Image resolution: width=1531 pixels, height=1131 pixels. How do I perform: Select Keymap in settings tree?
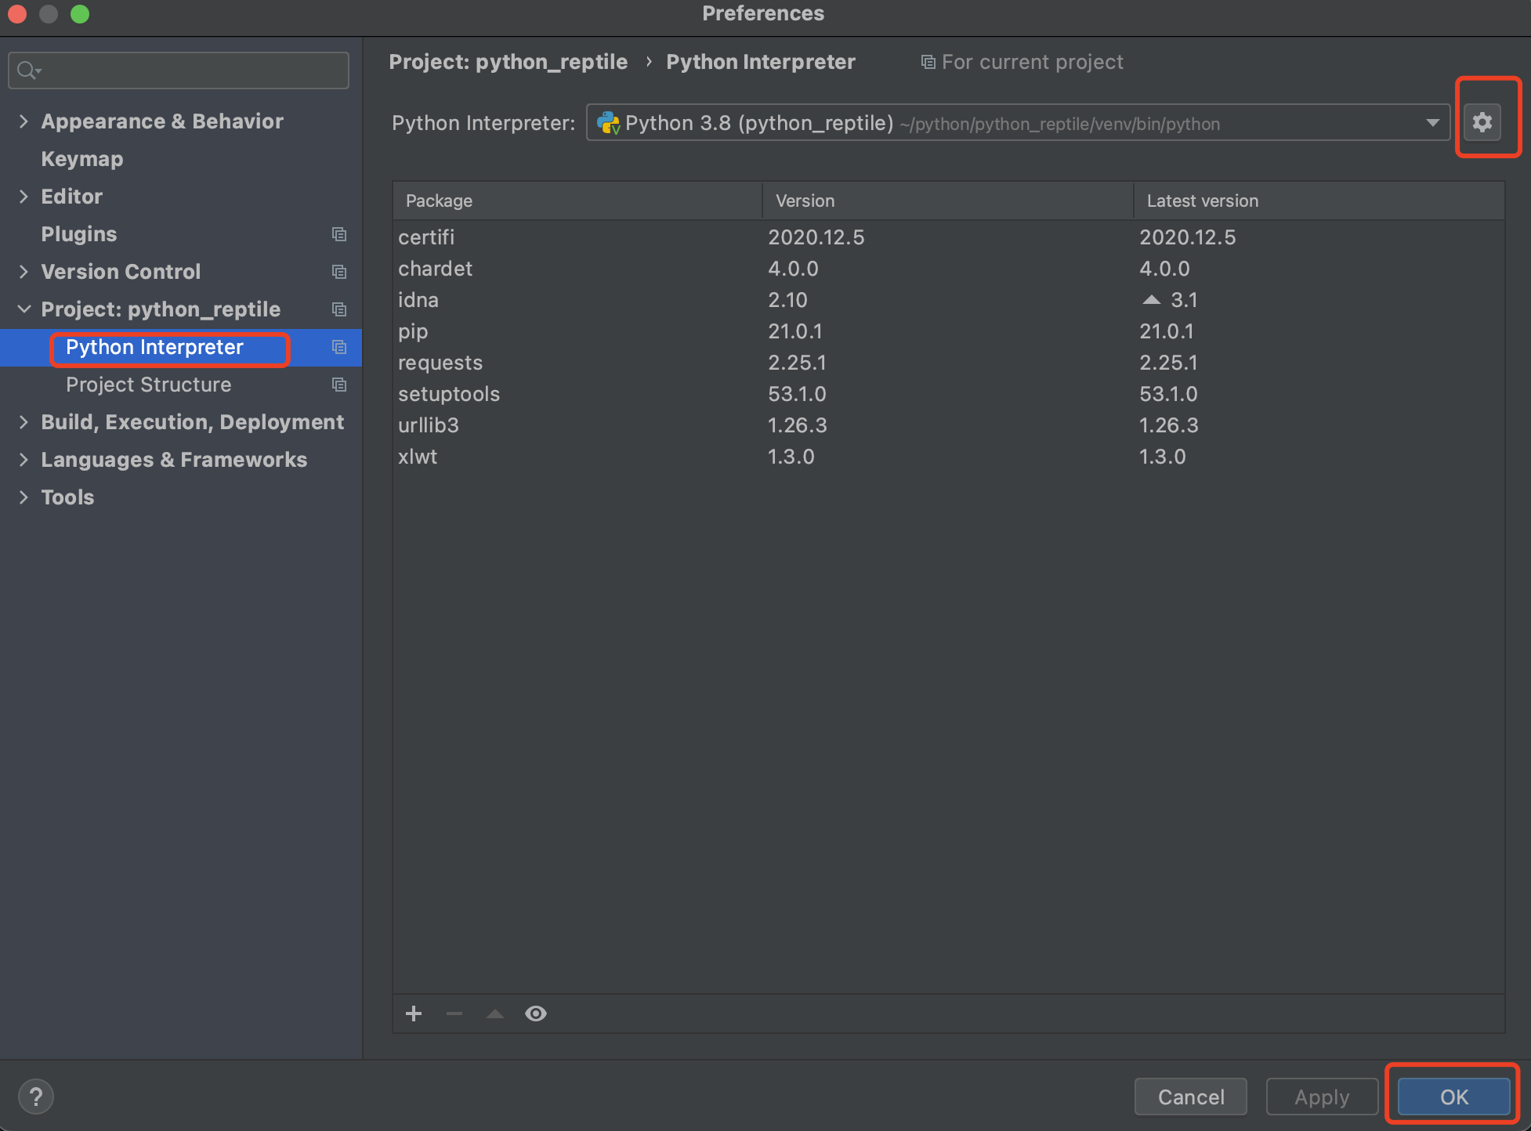point(81,159)
